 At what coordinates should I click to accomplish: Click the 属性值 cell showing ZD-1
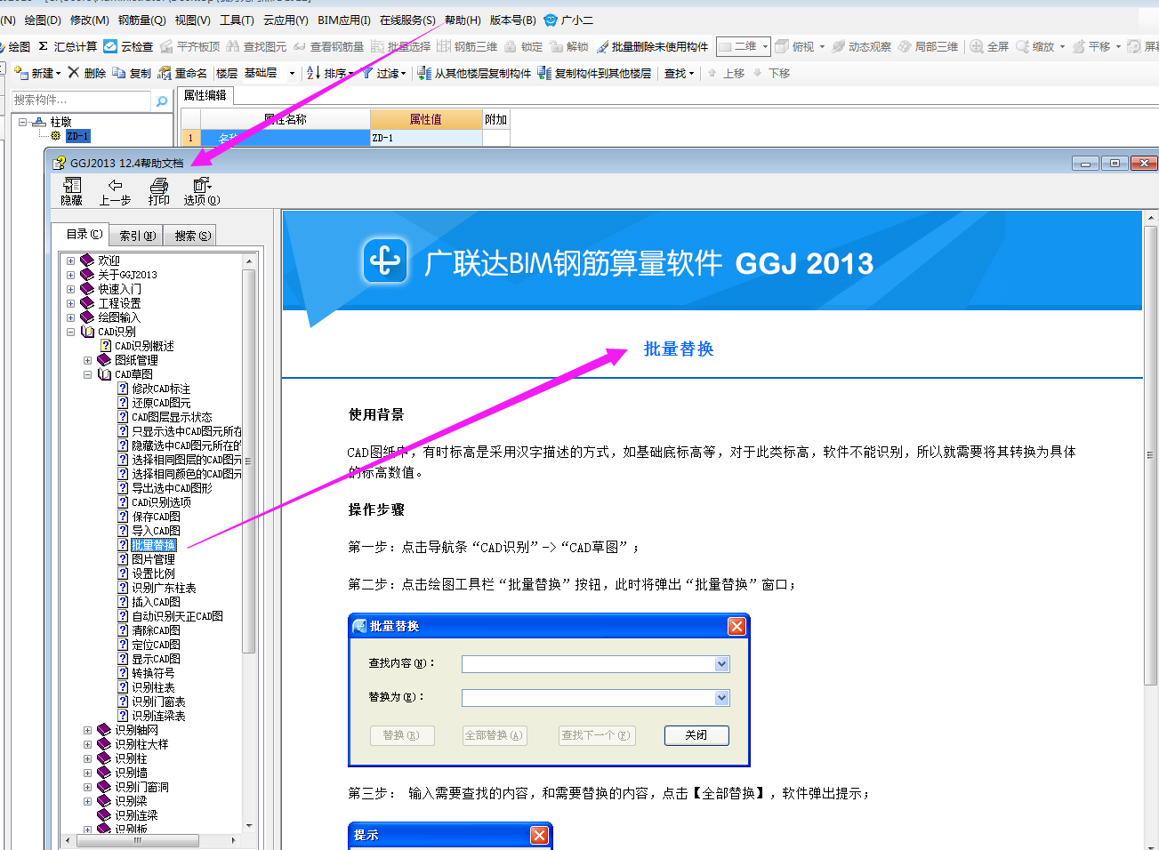coord(426,138)
